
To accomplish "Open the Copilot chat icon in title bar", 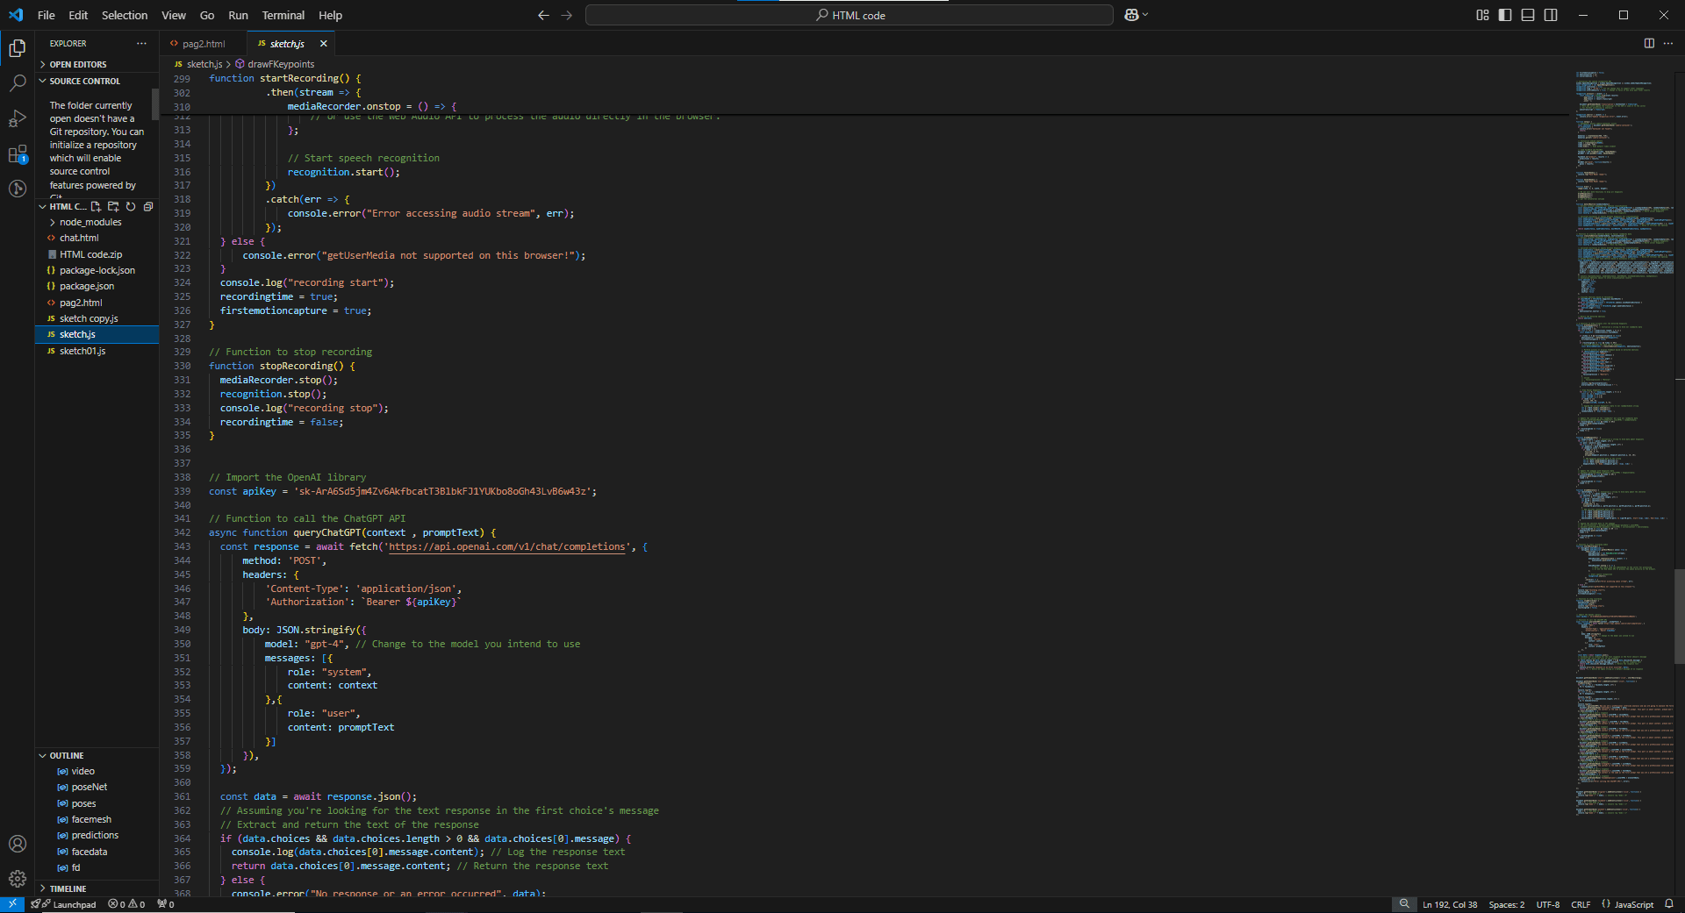I will point(1131,15).
